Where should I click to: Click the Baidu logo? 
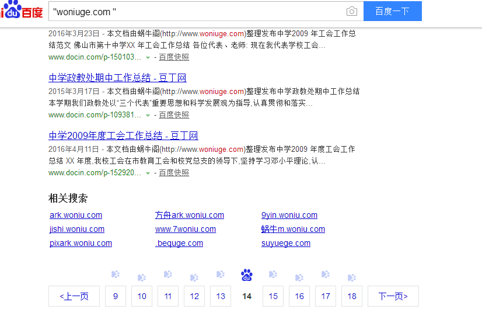22,11
